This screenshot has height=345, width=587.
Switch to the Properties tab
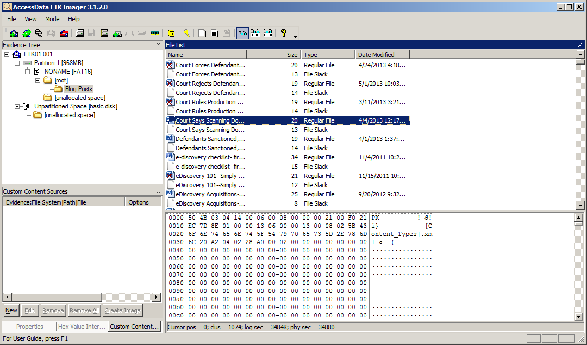tap(29, 327)
